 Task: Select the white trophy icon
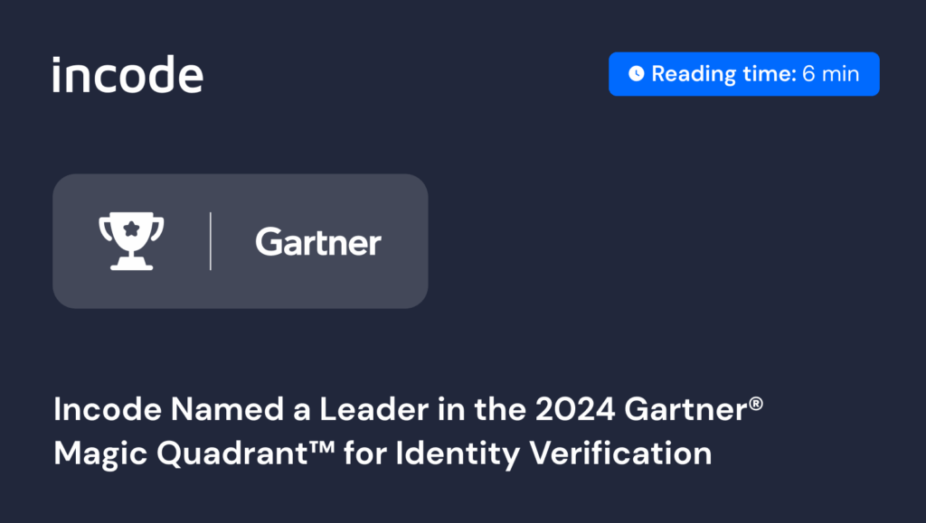coord(131,241)
